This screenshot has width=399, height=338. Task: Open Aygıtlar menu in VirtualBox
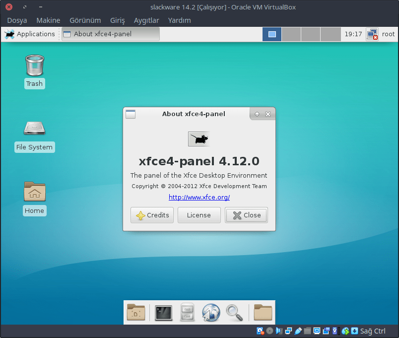point(146,20)
